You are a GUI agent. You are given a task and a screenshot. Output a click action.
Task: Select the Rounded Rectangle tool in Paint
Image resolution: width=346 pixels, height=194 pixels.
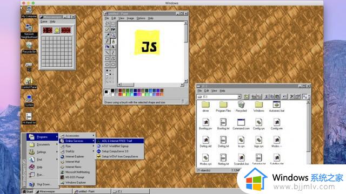pyautogui.click(x=113, y=65)
